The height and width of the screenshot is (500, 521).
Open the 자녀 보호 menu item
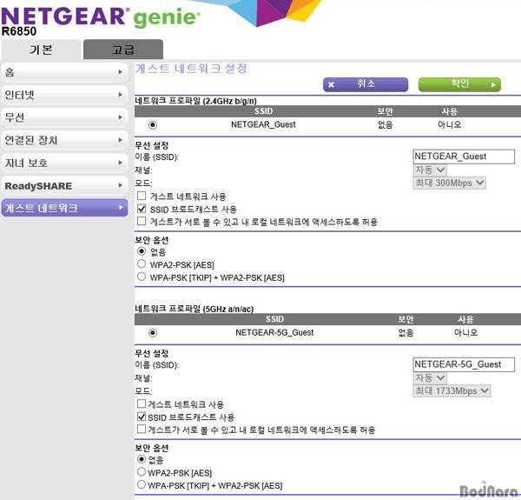point(64,163)
